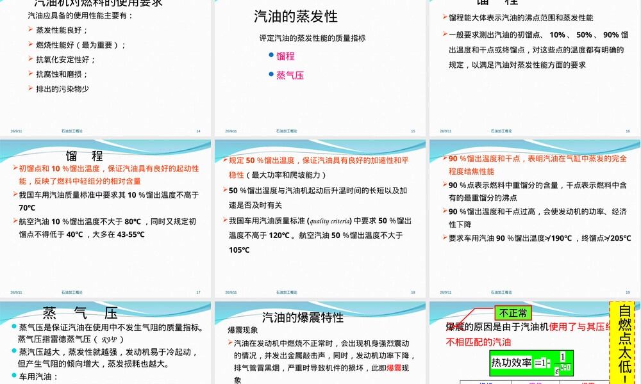Click the yellow vertical banner 自燃点太低

tap(622, 342)
